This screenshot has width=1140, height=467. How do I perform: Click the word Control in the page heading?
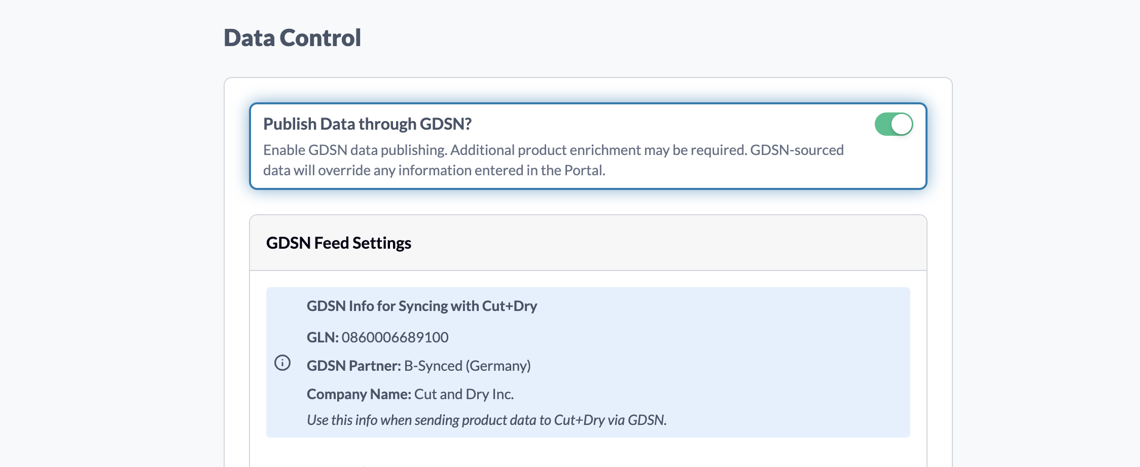(x=320, y=38)
